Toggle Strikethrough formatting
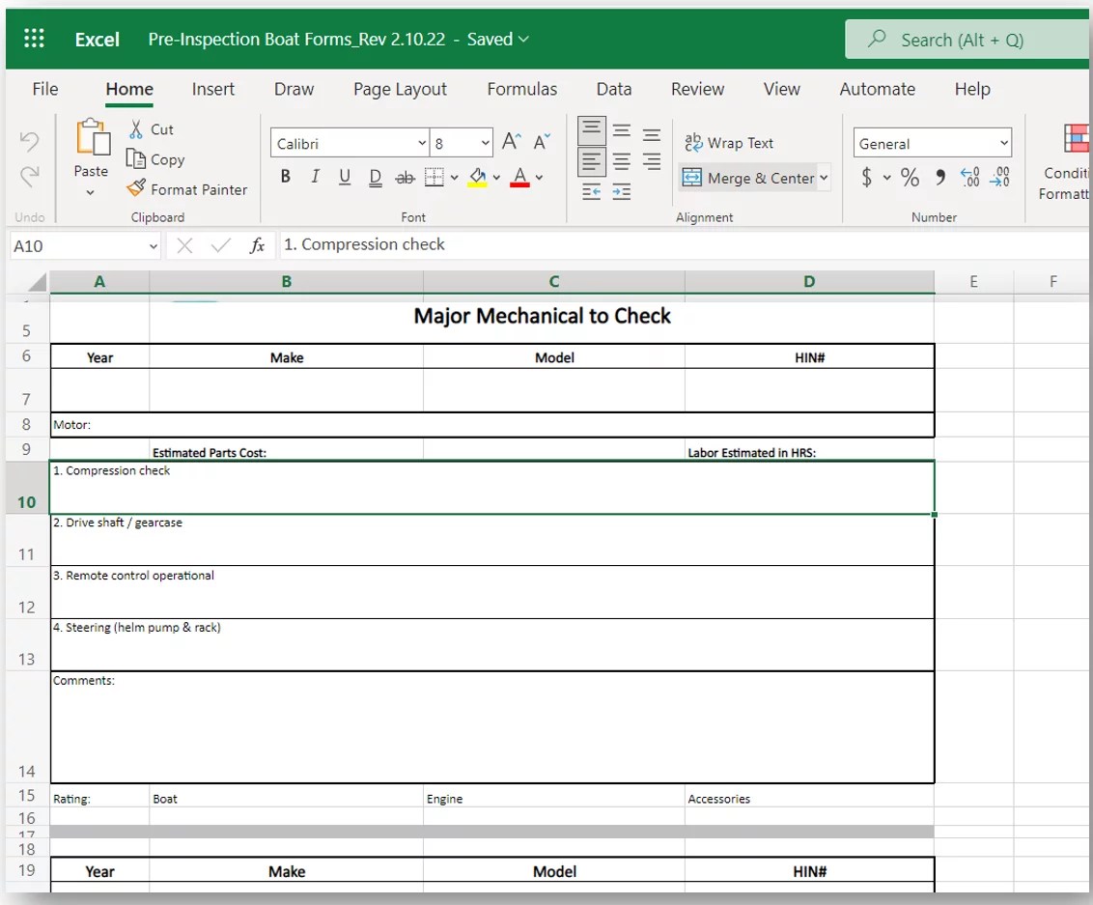 (x=405, y=178)
